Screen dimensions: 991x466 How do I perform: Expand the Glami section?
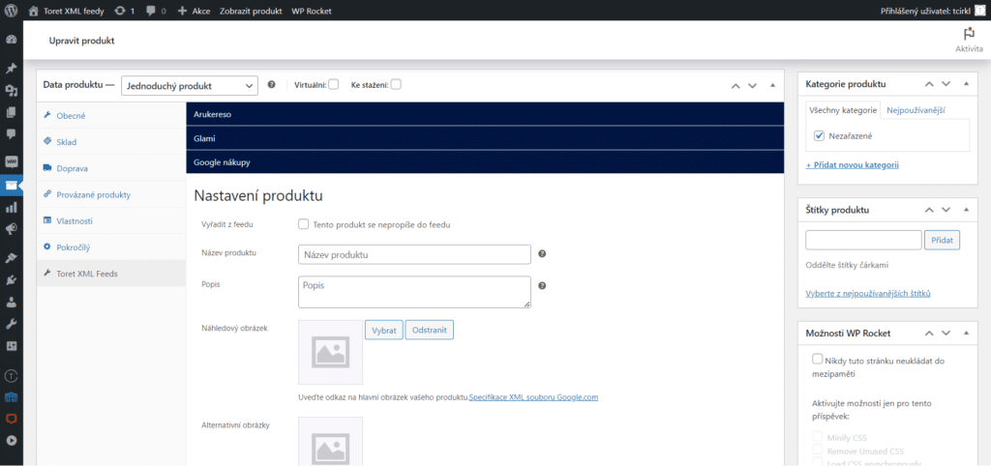[x=485, y=137]
